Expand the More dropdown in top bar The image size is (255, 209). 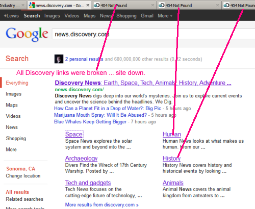165,16
